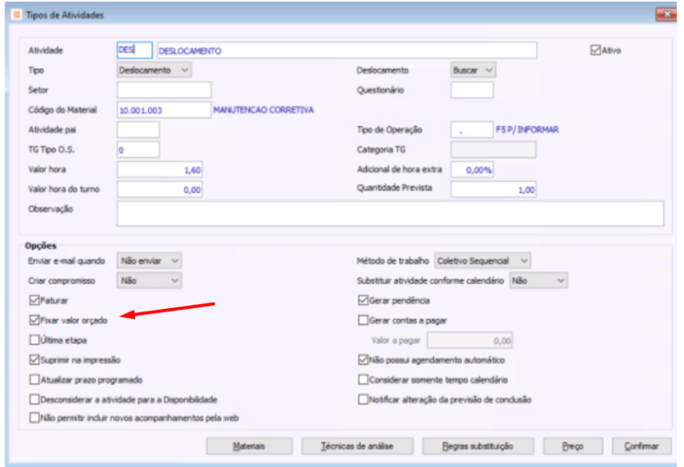Close the Tipos de Atividades window
The image size is (684, 467).
[666, 15]
